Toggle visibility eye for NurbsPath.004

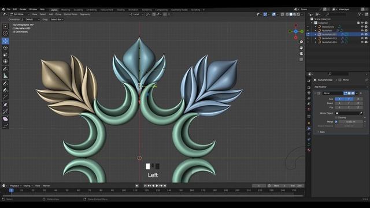tap(362, 42)
